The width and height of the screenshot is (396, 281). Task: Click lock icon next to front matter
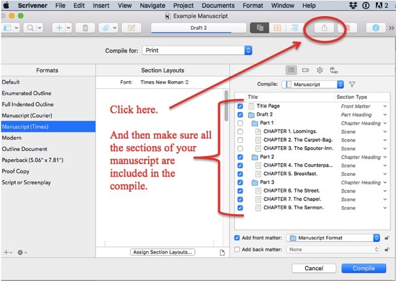[387, 238]
